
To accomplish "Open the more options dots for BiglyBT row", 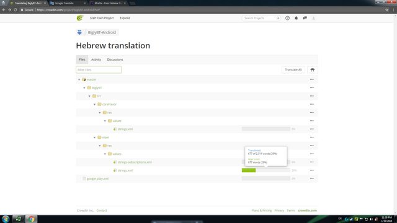I will 312,88.
